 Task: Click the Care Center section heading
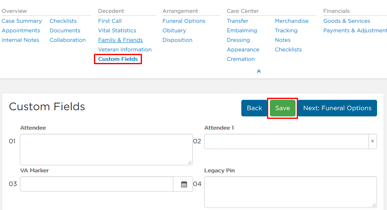click(x=243, y=11)
